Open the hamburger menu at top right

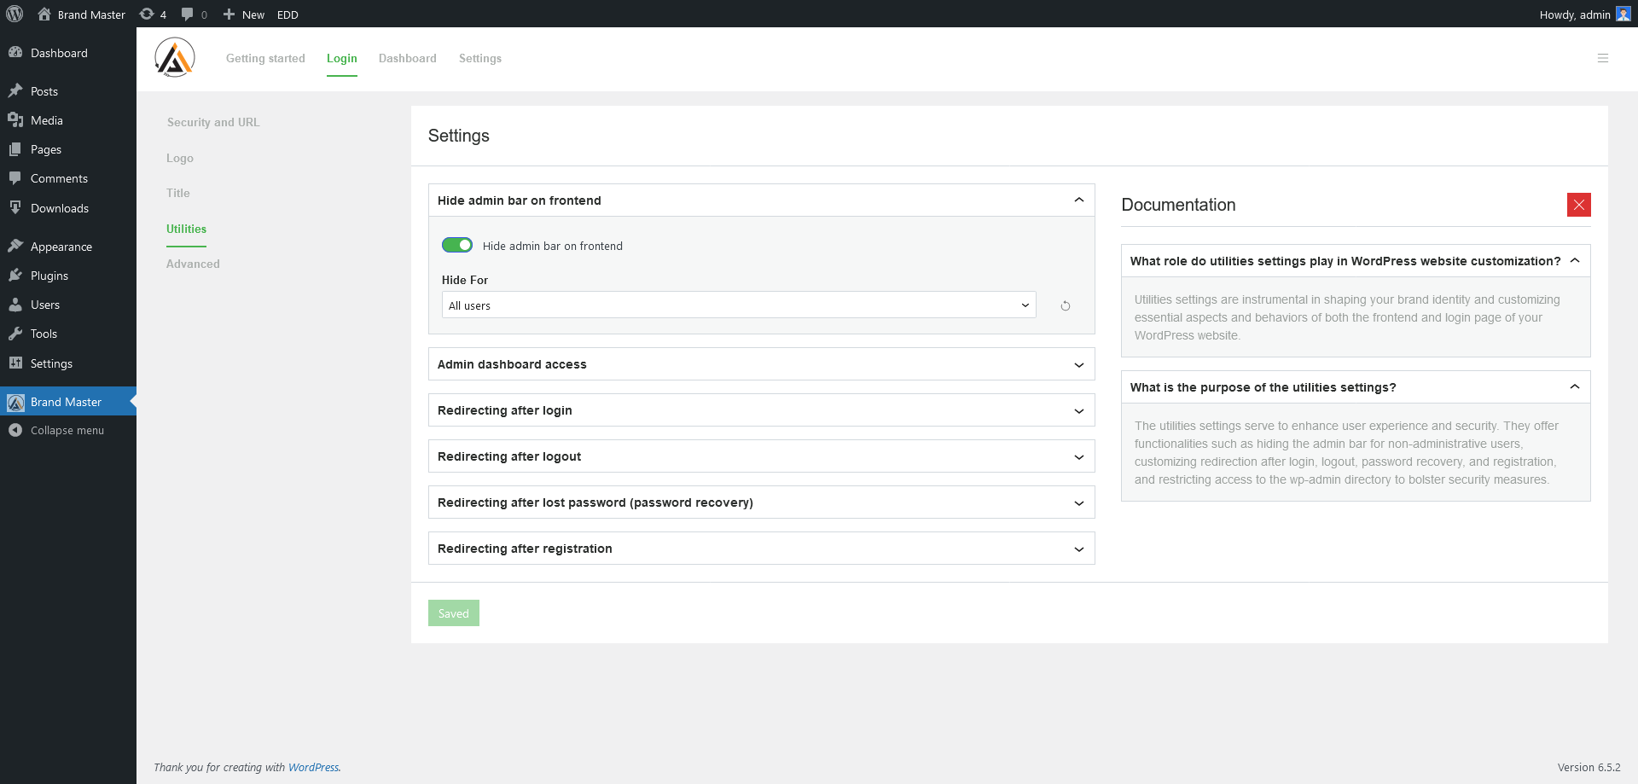[x=1603, y=58]
